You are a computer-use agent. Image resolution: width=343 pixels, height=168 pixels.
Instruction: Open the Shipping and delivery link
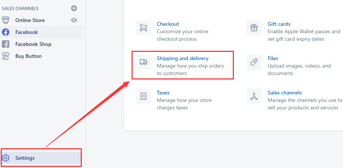[x=183, y=58]
